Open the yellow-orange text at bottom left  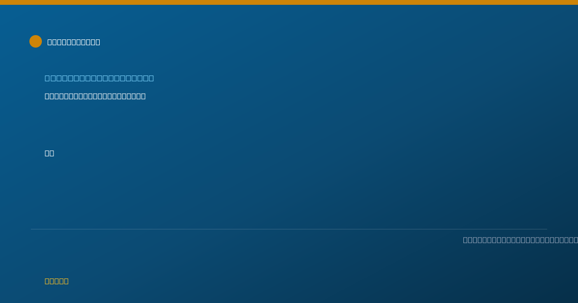coord(56,281)
